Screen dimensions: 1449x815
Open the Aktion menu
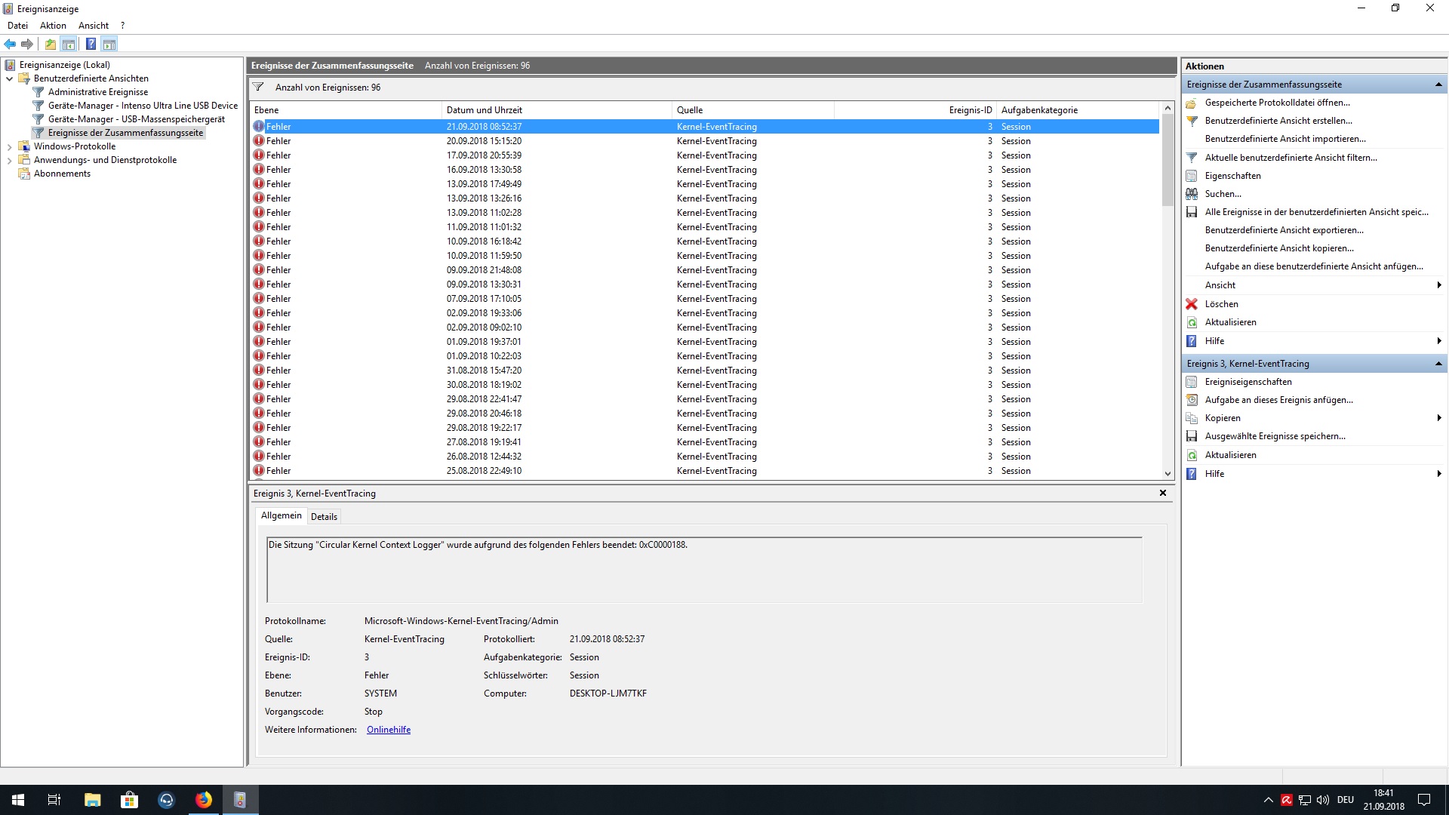[53, 26]
